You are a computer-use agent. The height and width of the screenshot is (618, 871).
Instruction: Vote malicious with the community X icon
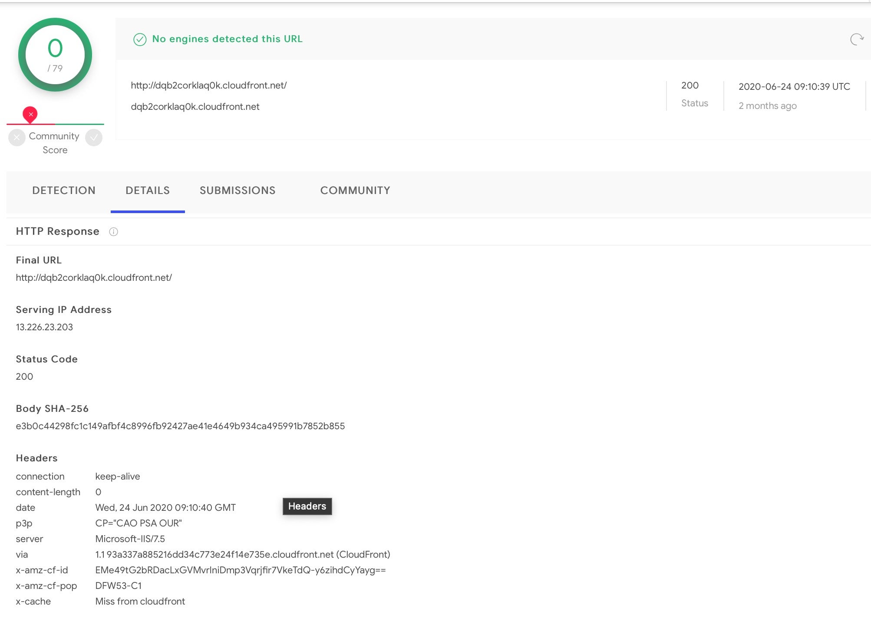pos(16,138)
